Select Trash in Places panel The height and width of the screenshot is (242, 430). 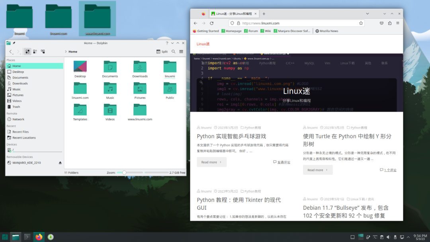pos(35,107)
